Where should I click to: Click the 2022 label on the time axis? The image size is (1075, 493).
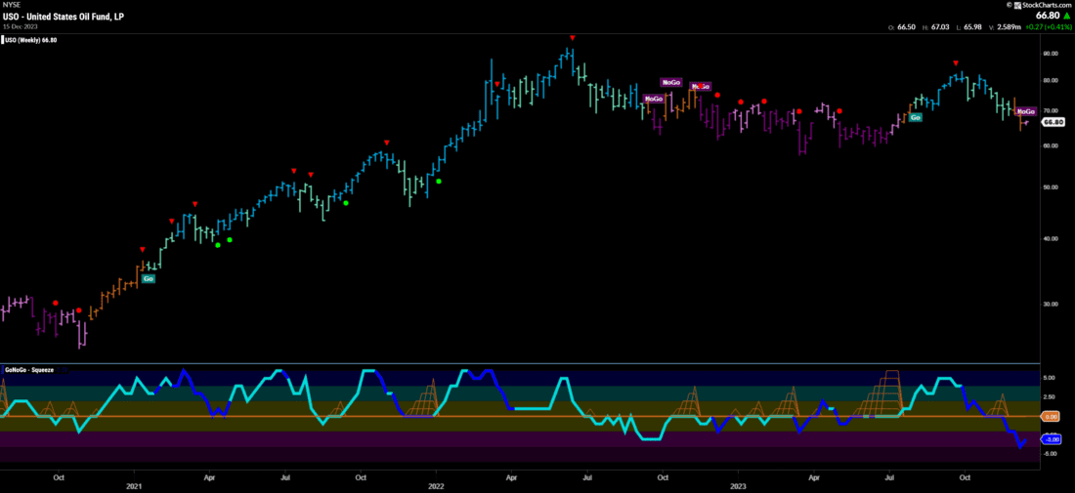(x=436, y=484)
